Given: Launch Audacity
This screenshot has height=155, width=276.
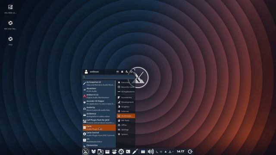Looking at the screenshot, I should click(99, 108).
